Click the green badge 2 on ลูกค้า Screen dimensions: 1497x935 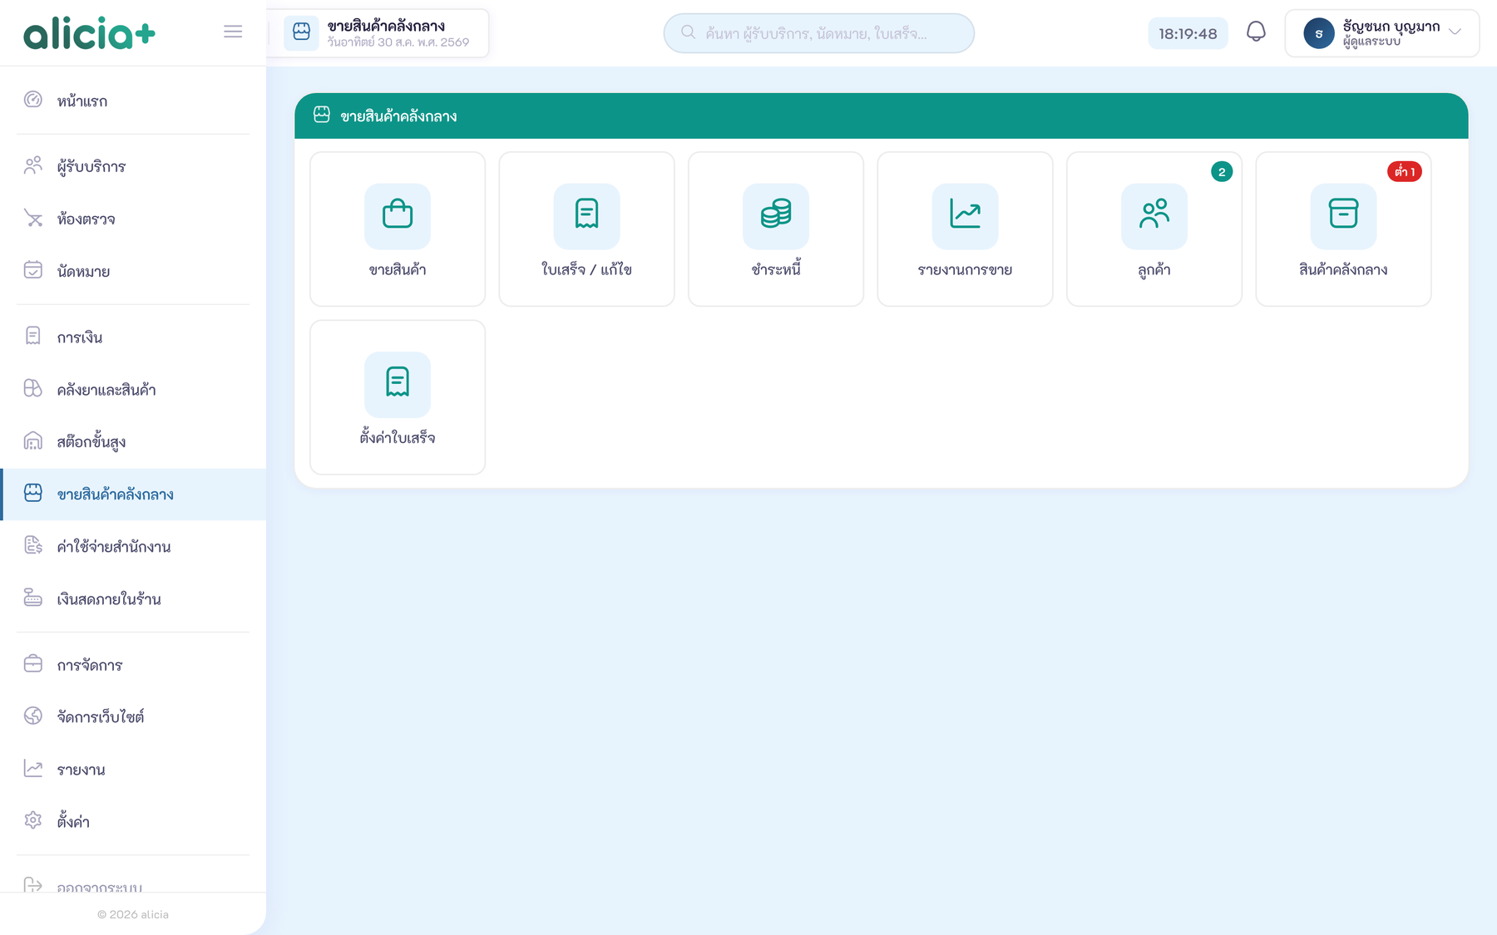point(1222,172)
